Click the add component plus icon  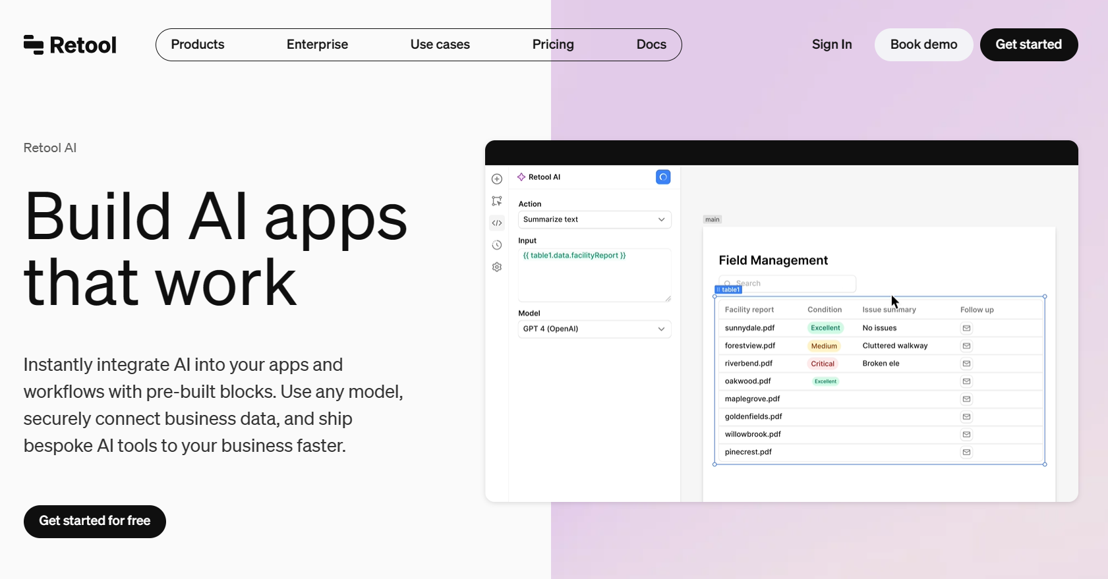(x=497, y=179)
